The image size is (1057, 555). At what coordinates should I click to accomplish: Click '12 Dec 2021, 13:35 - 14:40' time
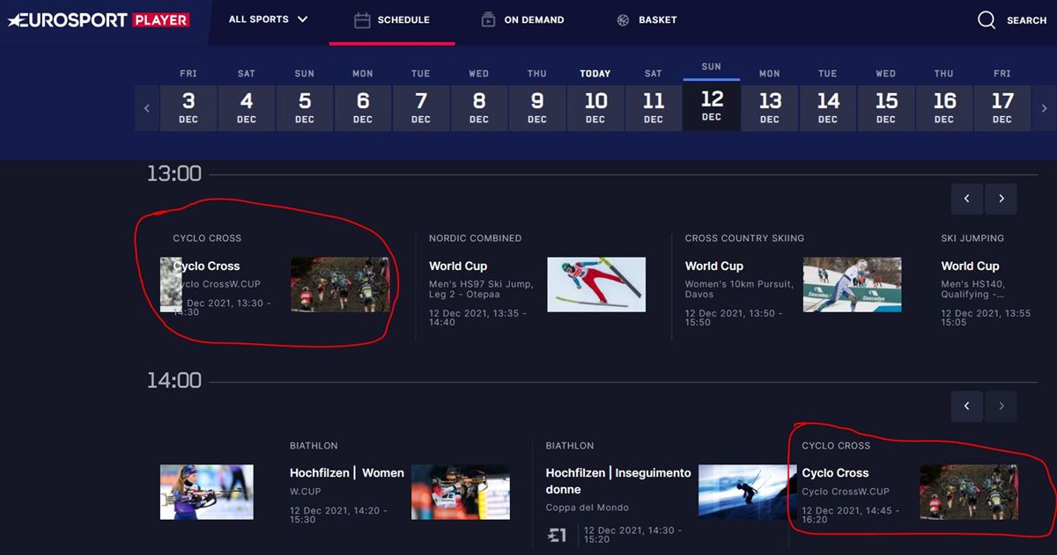pyautogui.click(x=478, y=318)
